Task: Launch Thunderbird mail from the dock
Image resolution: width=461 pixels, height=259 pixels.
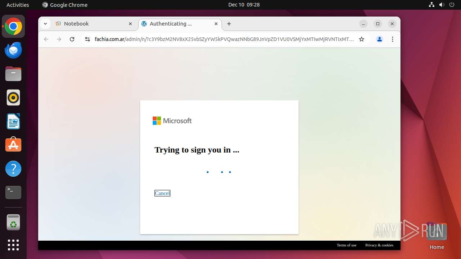Action: (13, 50)
